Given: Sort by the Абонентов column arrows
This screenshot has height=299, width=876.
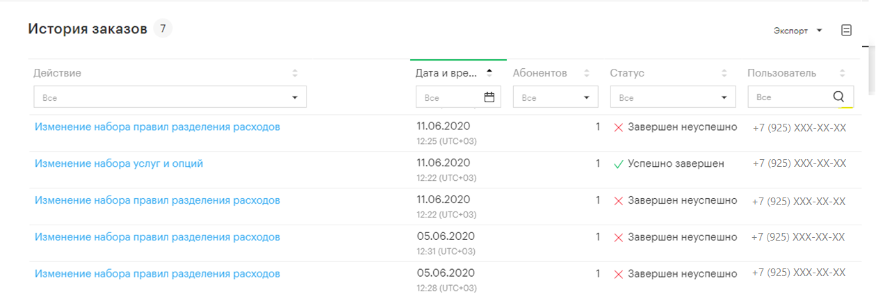Looking at the screenshot, I should tap(587, 73).
